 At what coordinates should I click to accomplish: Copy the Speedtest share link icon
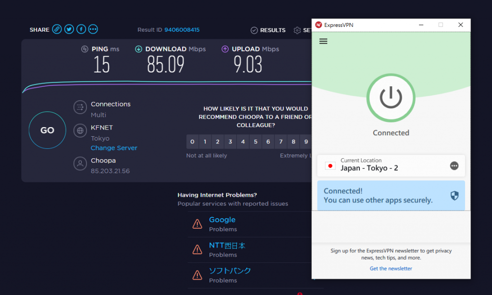[x=57, y=29]
